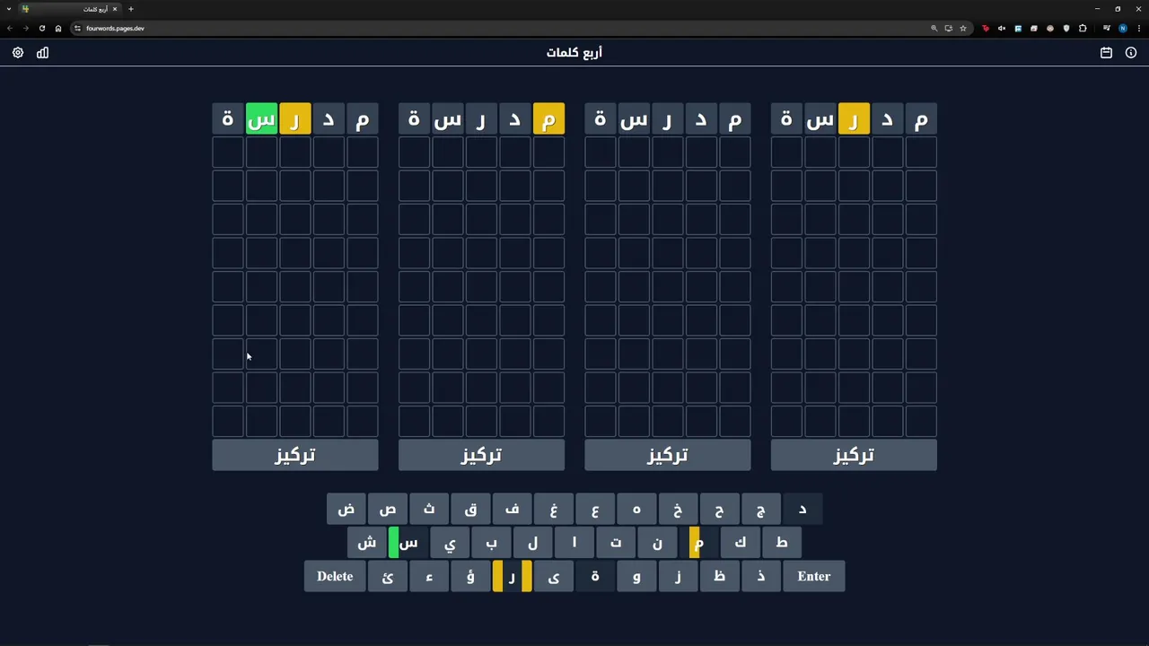Click the Enter key
Viewport: 1149px width, 646px height.
click(x=814, y=576)
